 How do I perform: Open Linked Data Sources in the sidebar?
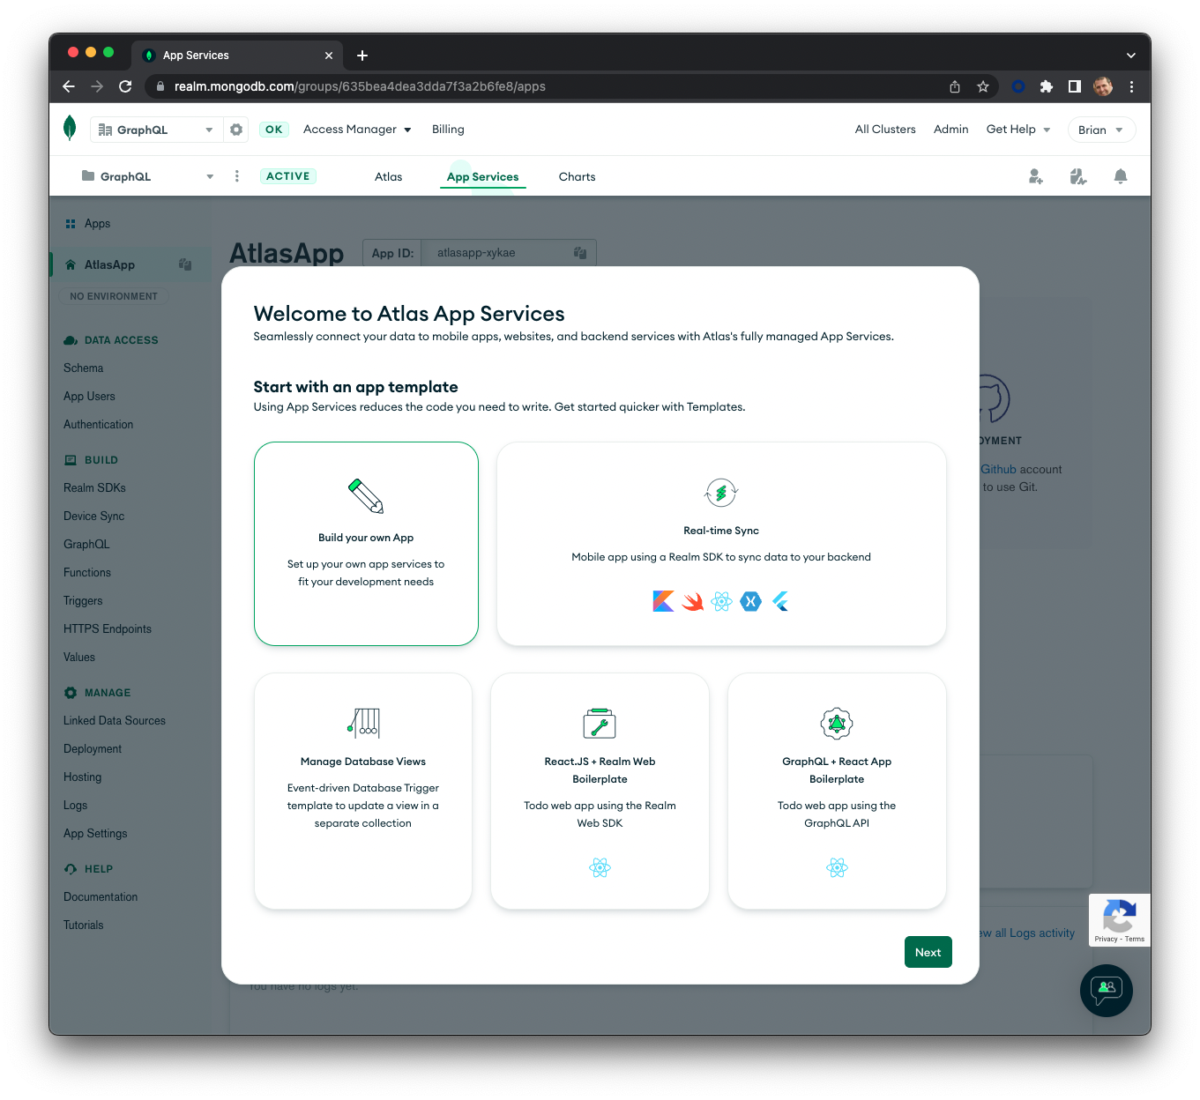(115, 721)
